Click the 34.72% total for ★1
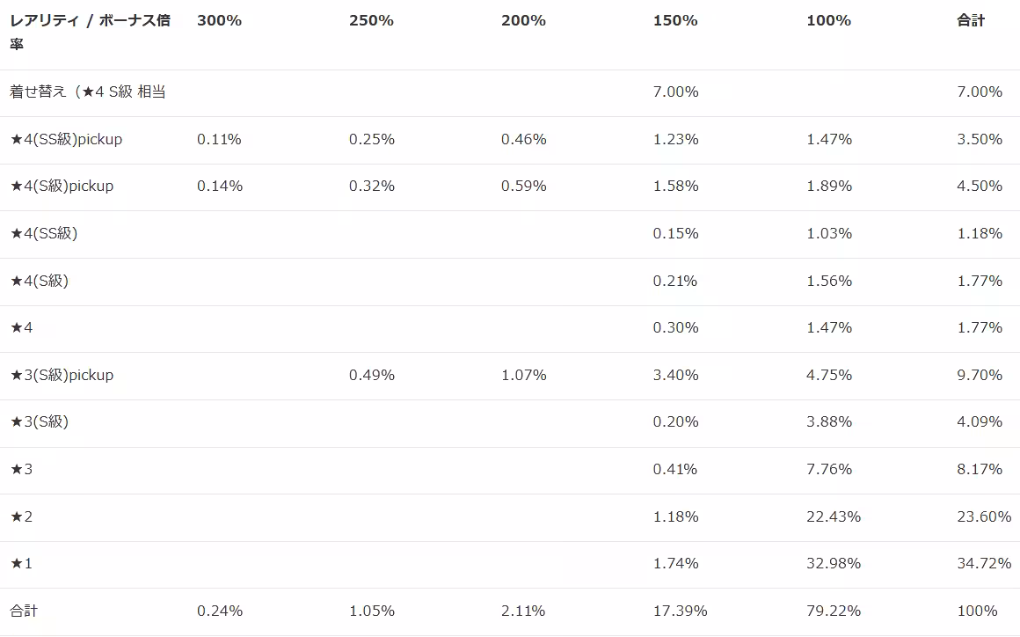The image size is (1020, 637). [984, 563]
